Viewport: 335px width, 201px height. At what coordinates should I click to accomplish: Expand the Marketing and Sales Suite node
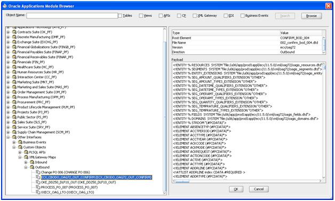[8, 87]
